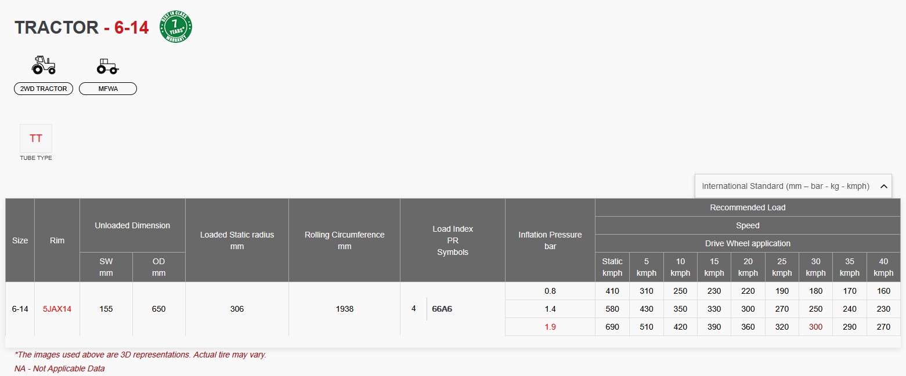This screenshot has height=376, width=906.
Task: Click the red 1.9 inflation pressure value
Action: [550, 327]
